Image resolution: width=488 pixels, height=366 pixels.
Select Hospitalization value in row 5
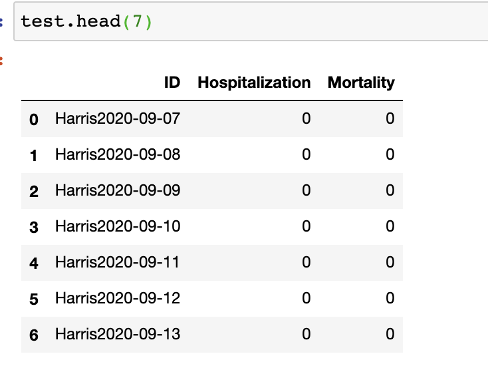pos(306,298)
